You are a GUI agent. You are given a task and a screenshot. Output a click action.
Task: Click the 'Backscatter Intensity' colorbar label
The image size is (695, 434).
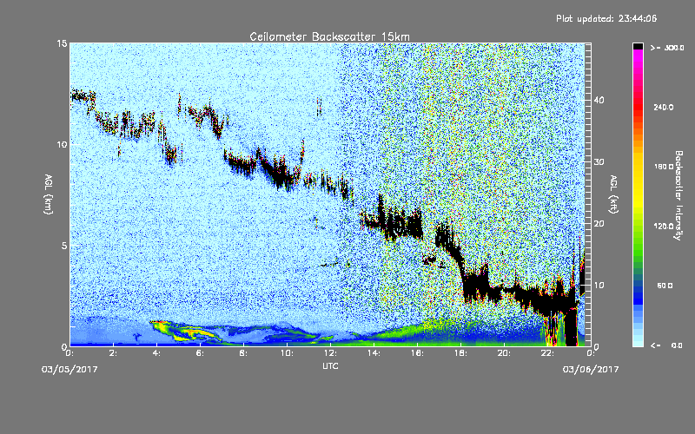coord(678,195)
